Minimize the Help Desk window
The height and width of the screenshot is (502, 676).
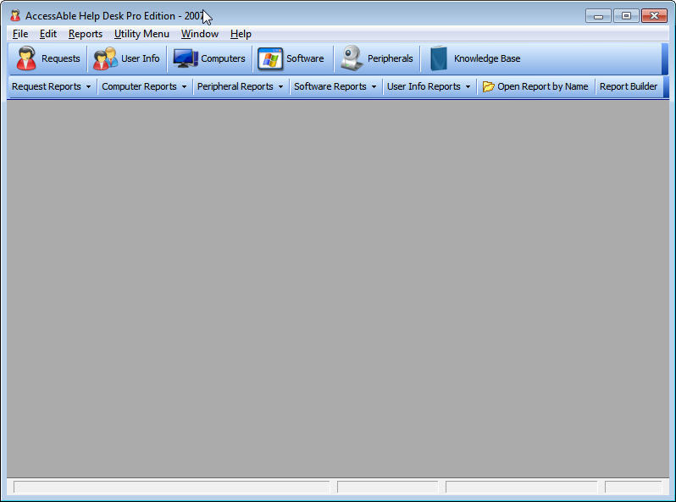click(598, 16)
